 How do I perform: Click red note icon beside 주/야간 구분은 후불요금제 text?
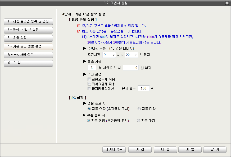(x=78, y=26)
